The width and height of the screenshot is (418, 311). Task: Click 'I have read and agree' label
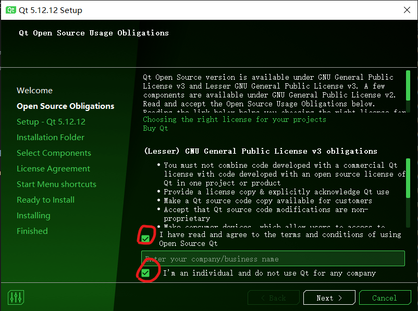(x=280, y=239)
